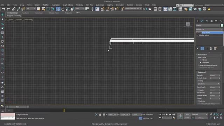Open the selection filter All dropdown

click(31, 8)
